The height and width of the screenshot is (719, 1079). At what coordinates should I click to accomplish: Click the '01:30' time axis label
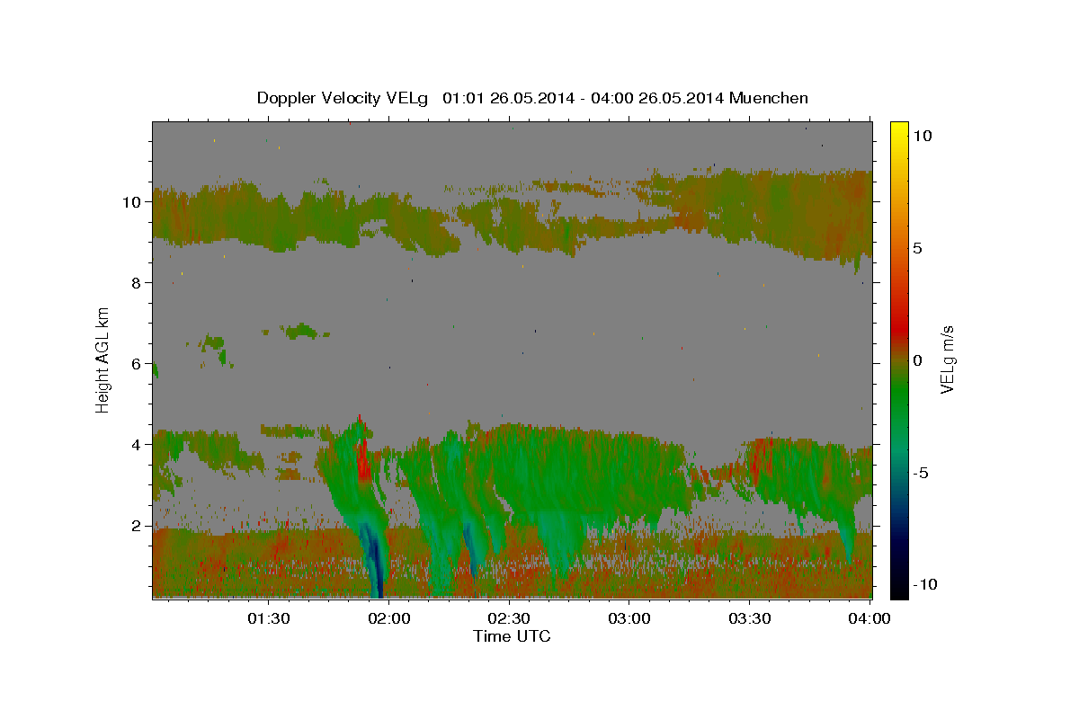pos(269,618)
